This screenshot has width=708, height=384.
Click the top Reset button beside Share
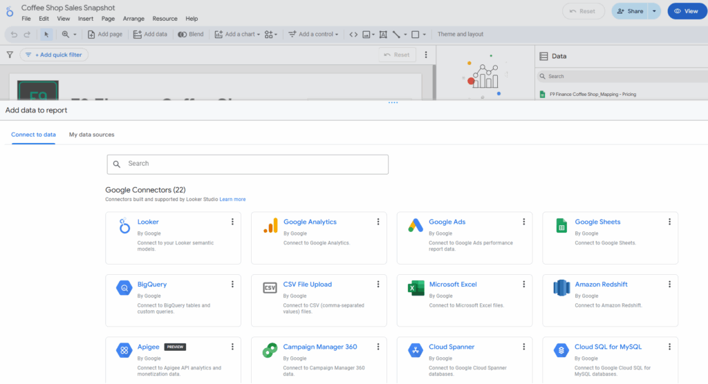point(584,11)
